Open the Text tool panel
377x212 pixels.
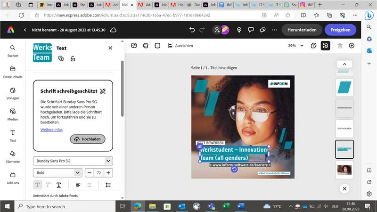point(13,136)
